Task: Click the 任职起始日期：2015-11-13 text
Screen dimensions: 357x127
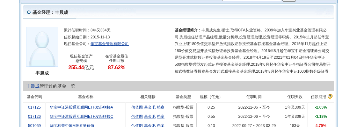Action: [87, 37]
